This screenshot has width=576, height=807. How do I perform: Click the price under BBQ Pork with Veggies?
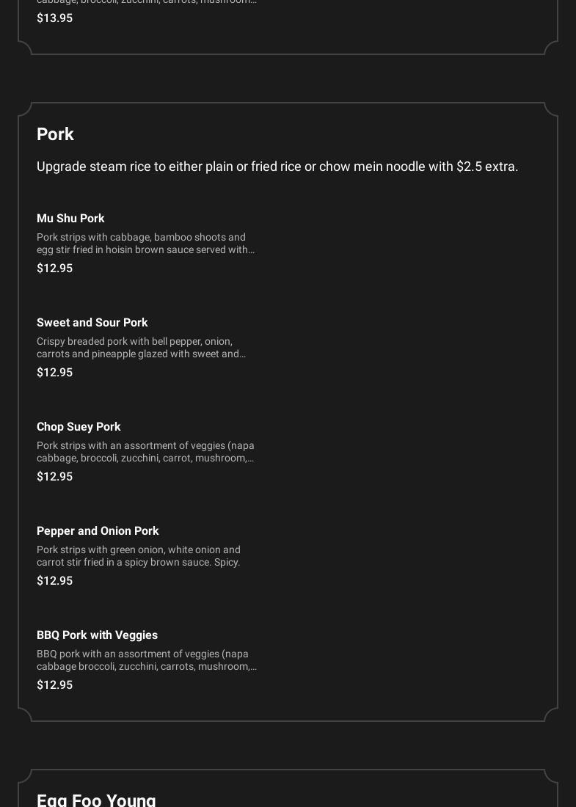click(54, 685)
